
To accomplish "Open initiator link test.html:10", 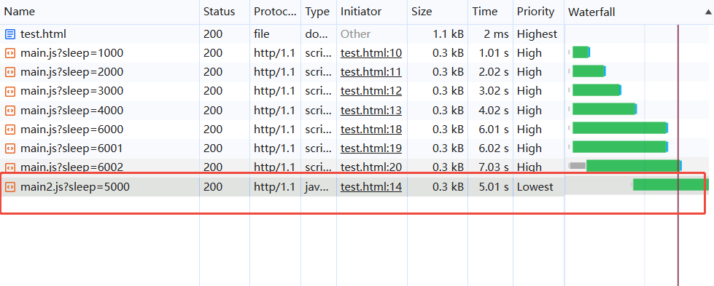I will click(371, 53).
